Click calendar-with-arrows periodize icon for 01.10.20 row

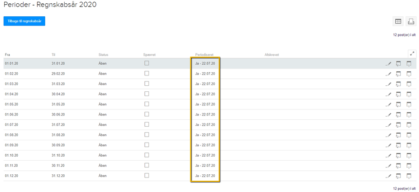399,155
